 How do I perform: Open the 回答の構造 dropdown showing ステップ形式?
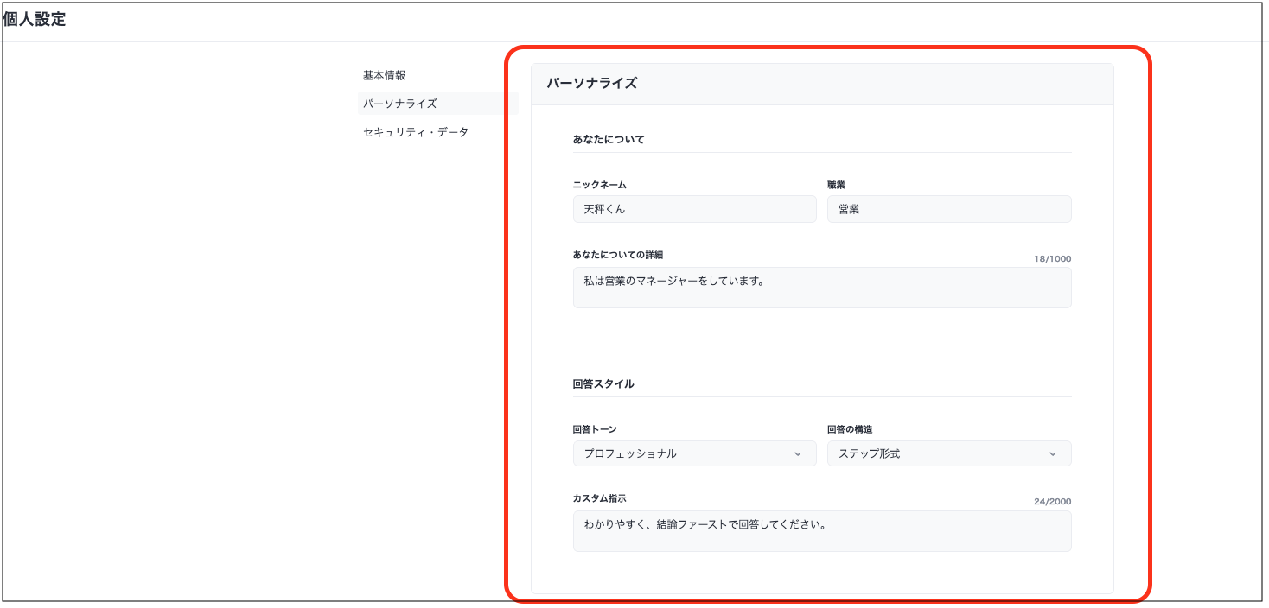point(949,453)
